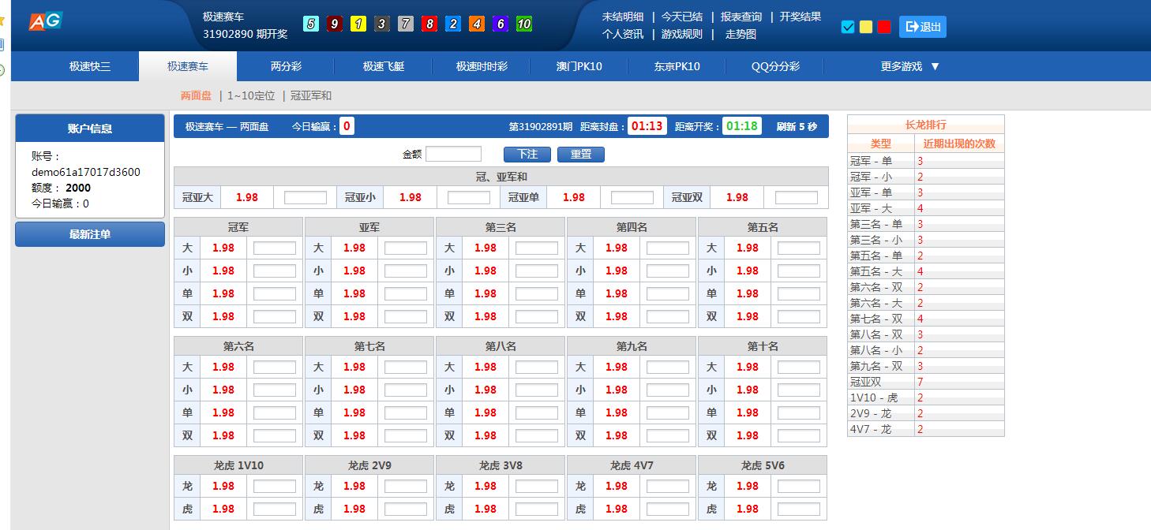Click the dark red number 9 ball

click(x=335, y=24)
